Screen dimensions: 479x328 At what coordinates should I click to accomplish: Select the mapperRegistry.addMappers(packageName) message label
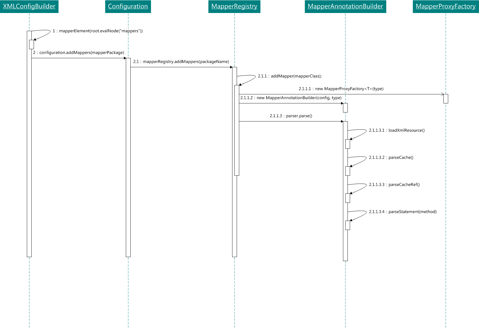[181, 62]
